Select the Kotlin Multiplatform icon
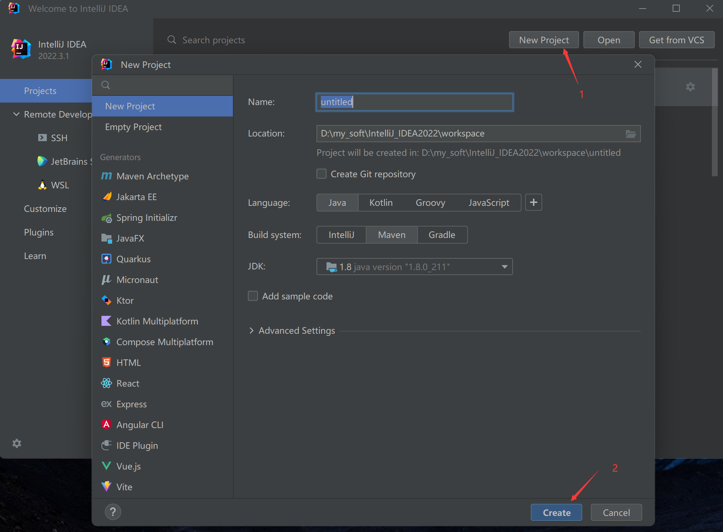Image resolution: width=723 pixels, height=532 pixels. click(106, 321)
